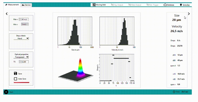Click the left navigation arrow
Image resolution: width=198 pixels, height=102 pixels.
7,14
